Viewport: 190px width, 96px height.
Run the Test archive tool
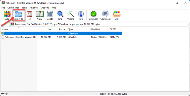[x=29, y=15]
